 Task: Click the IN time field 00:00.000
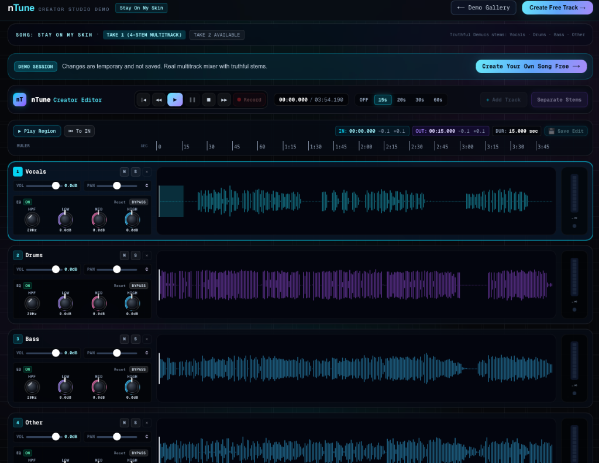click(362, 131)
